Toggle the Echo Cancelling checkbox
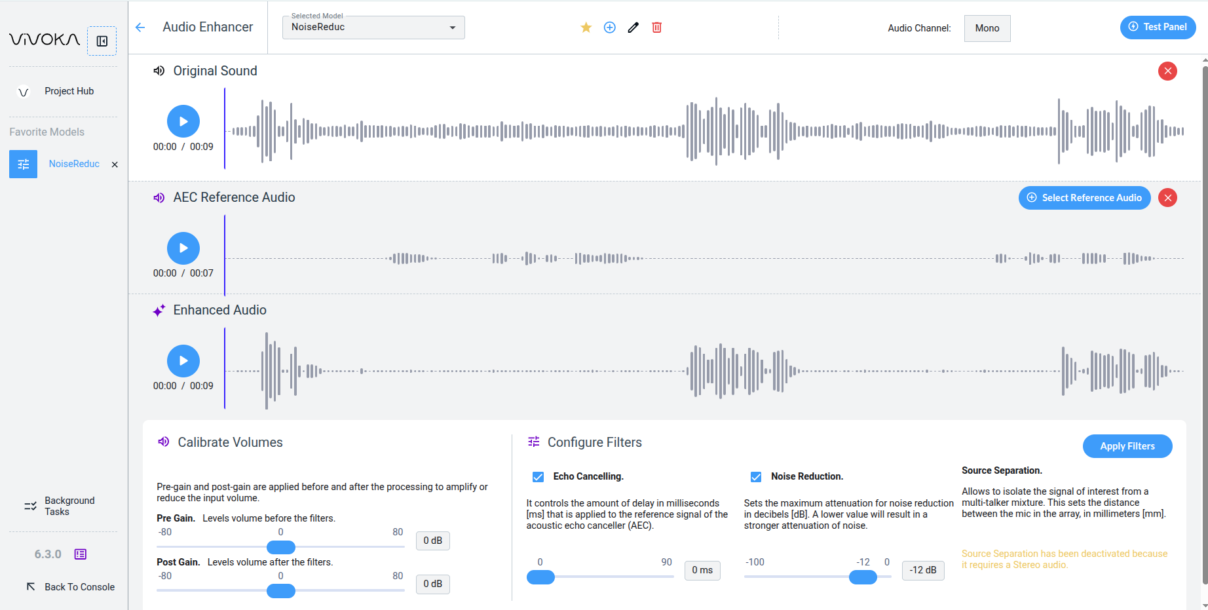 538,477
